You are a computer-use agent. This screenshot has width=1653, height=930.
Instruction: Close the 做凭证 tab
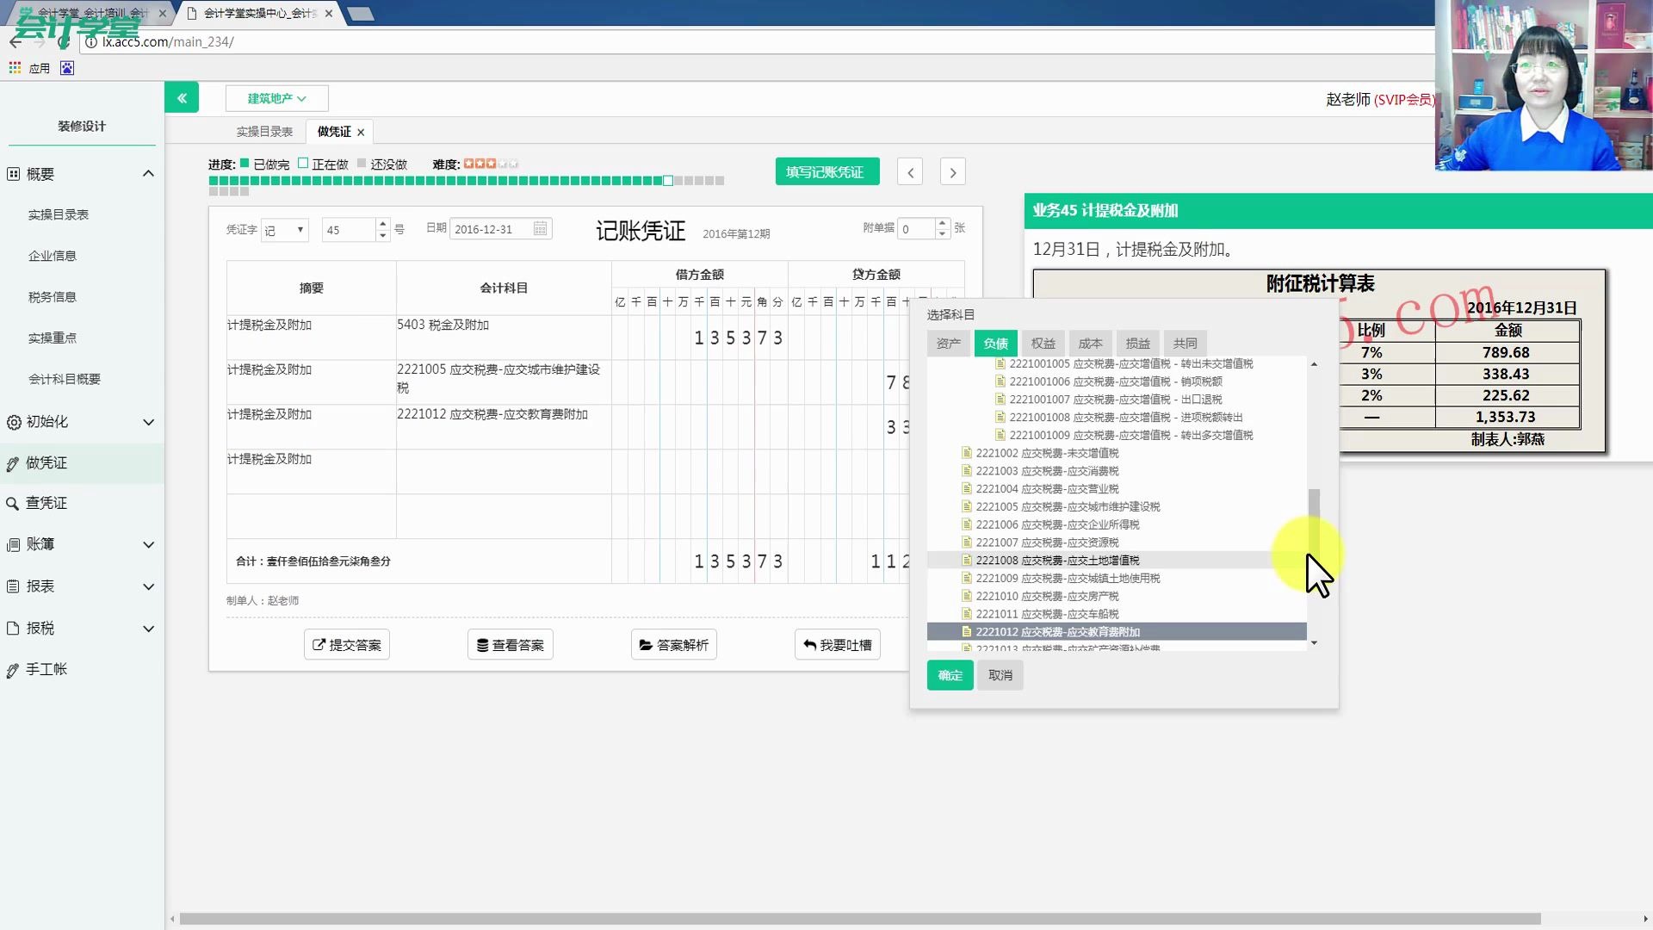point(361,133)
